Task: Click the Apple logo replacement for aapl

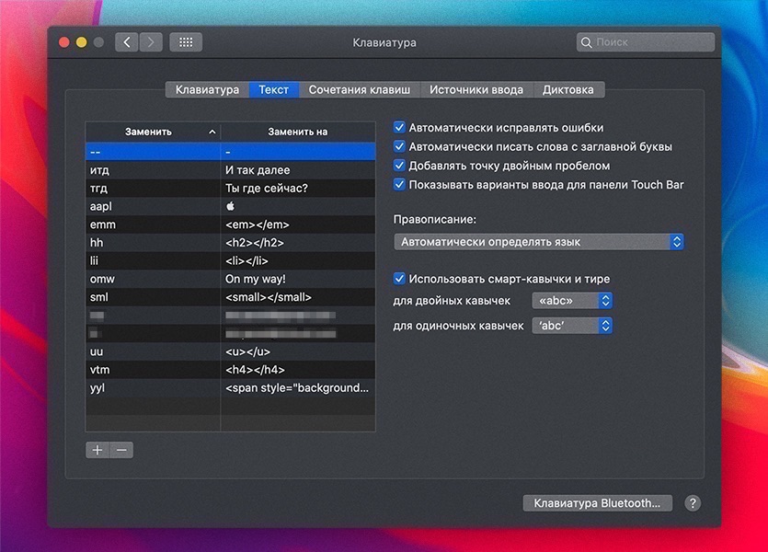Action: point(230,206)
